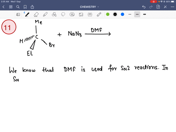This screenshot has width=176, height=132.
Task: Tap the screen recording indicator in status bar
Action: pos(154,1)
